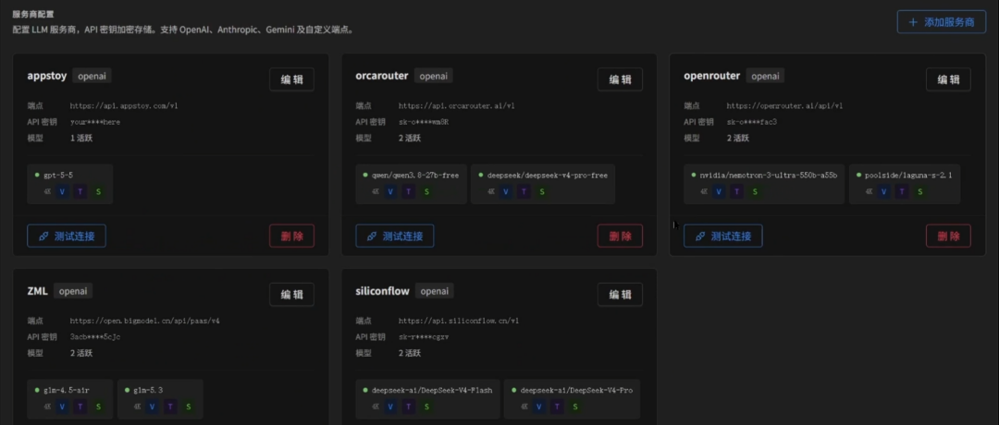
Task: Delete the orcarouter provider
Action: point(620,236)
